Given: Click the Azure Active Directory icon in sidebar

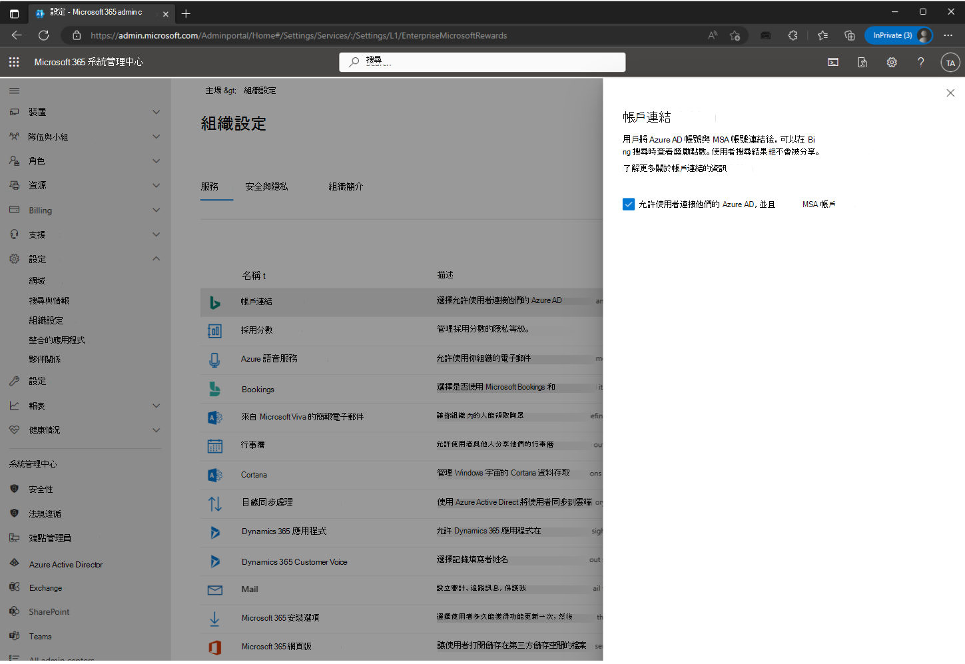Looking at the screenshot, I should coord(15,563).
